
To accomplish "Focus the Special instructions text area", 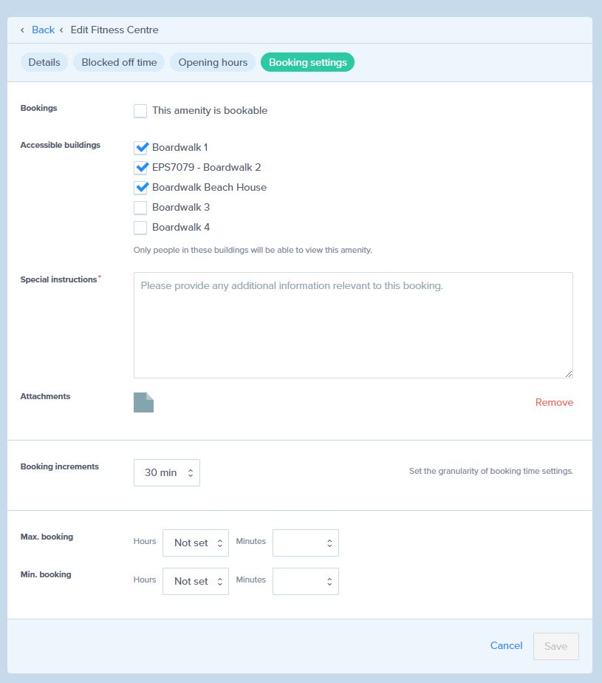I will pos(353,325).
